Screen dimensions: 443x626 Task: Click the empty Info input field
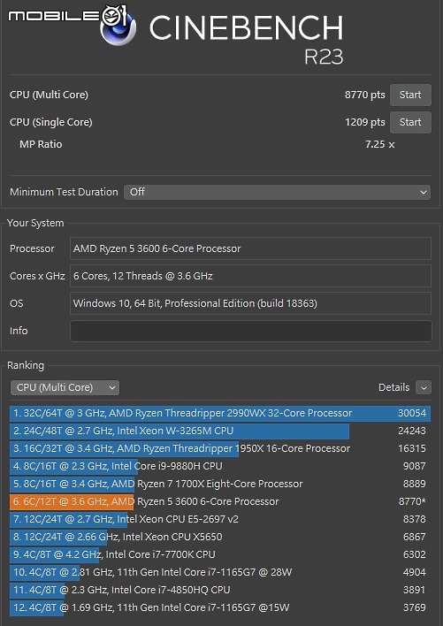coord(250,331)
